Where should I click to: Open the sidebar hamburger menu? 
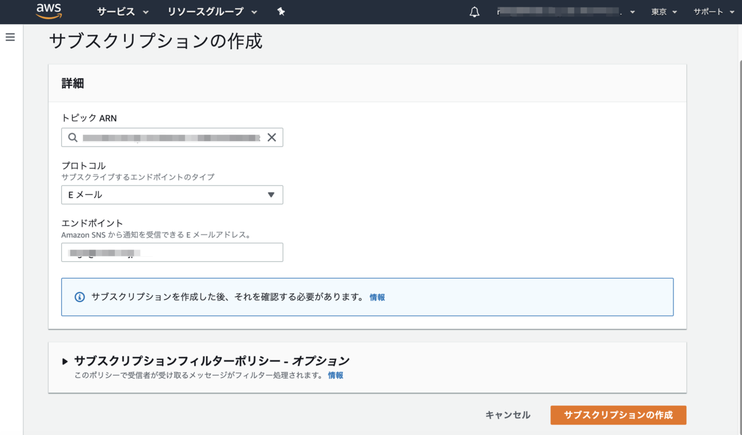pyautogui.click(x=10, y=37)
